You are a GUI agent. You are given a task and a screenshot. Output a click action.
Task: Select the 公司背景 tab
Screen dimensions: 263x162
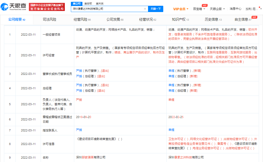tap(17, 20)
